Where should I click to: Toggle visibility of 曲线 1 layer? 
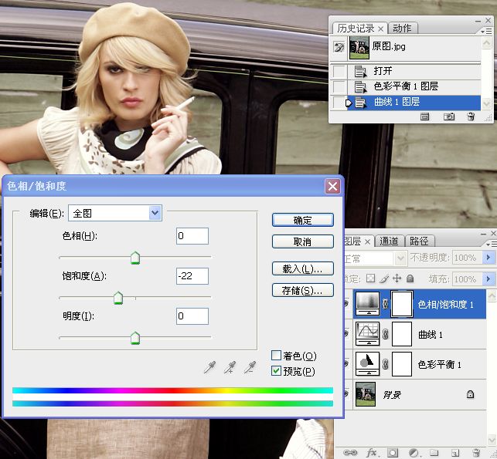click(x=347, y=334)
